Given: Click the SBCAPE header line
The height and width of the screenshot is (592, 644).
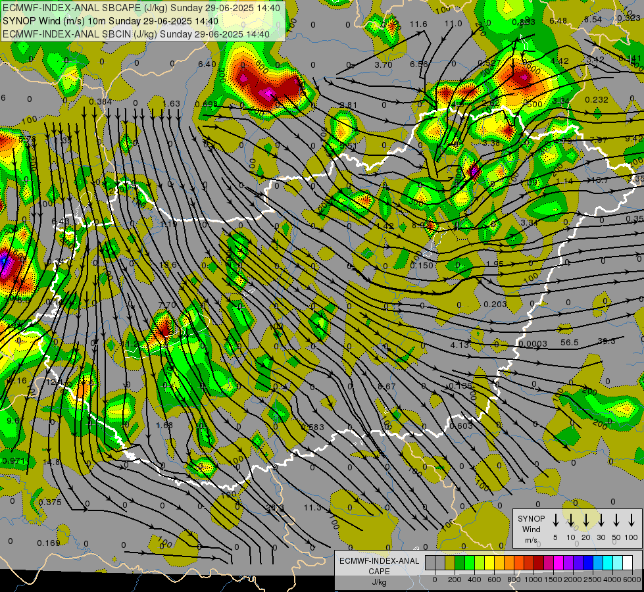Looking at the screenshot, I should point(141,8).
